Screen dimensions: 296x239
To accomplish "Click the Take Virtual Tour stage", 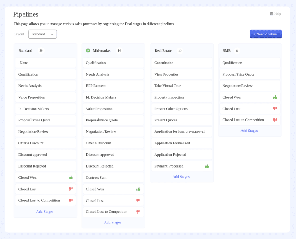I will point(182,86).
